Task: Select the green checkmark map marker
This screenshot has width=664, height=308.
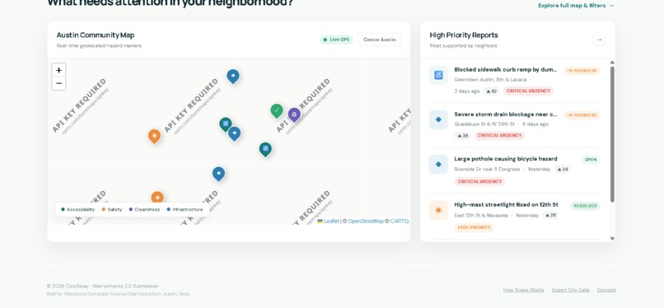Action: coord(277,111)
